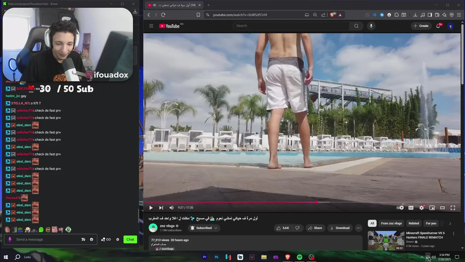Open a new browser tab

coord(208,5)
